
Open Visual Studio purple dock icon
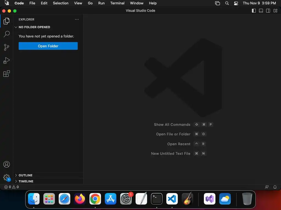210,199
